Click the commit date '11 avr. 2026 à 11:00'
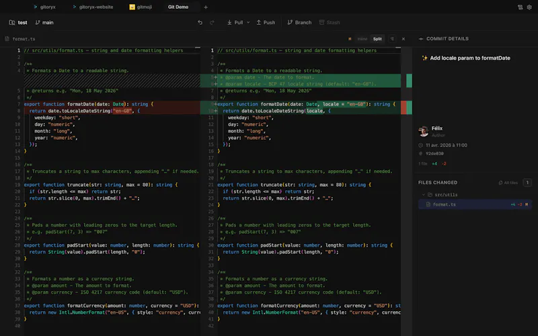This screenshot has height=336, width=538. 447,145
